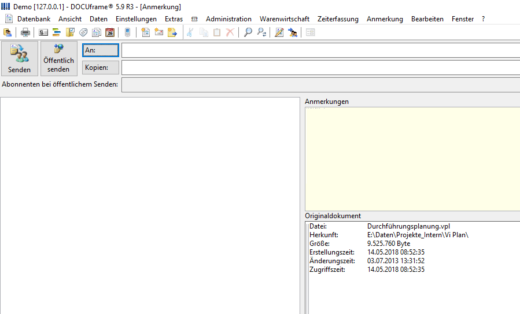Viewport: 520px width, 314px height.
Task: Click the colored stacked bars icon
Action: click(x=57, y=32)
